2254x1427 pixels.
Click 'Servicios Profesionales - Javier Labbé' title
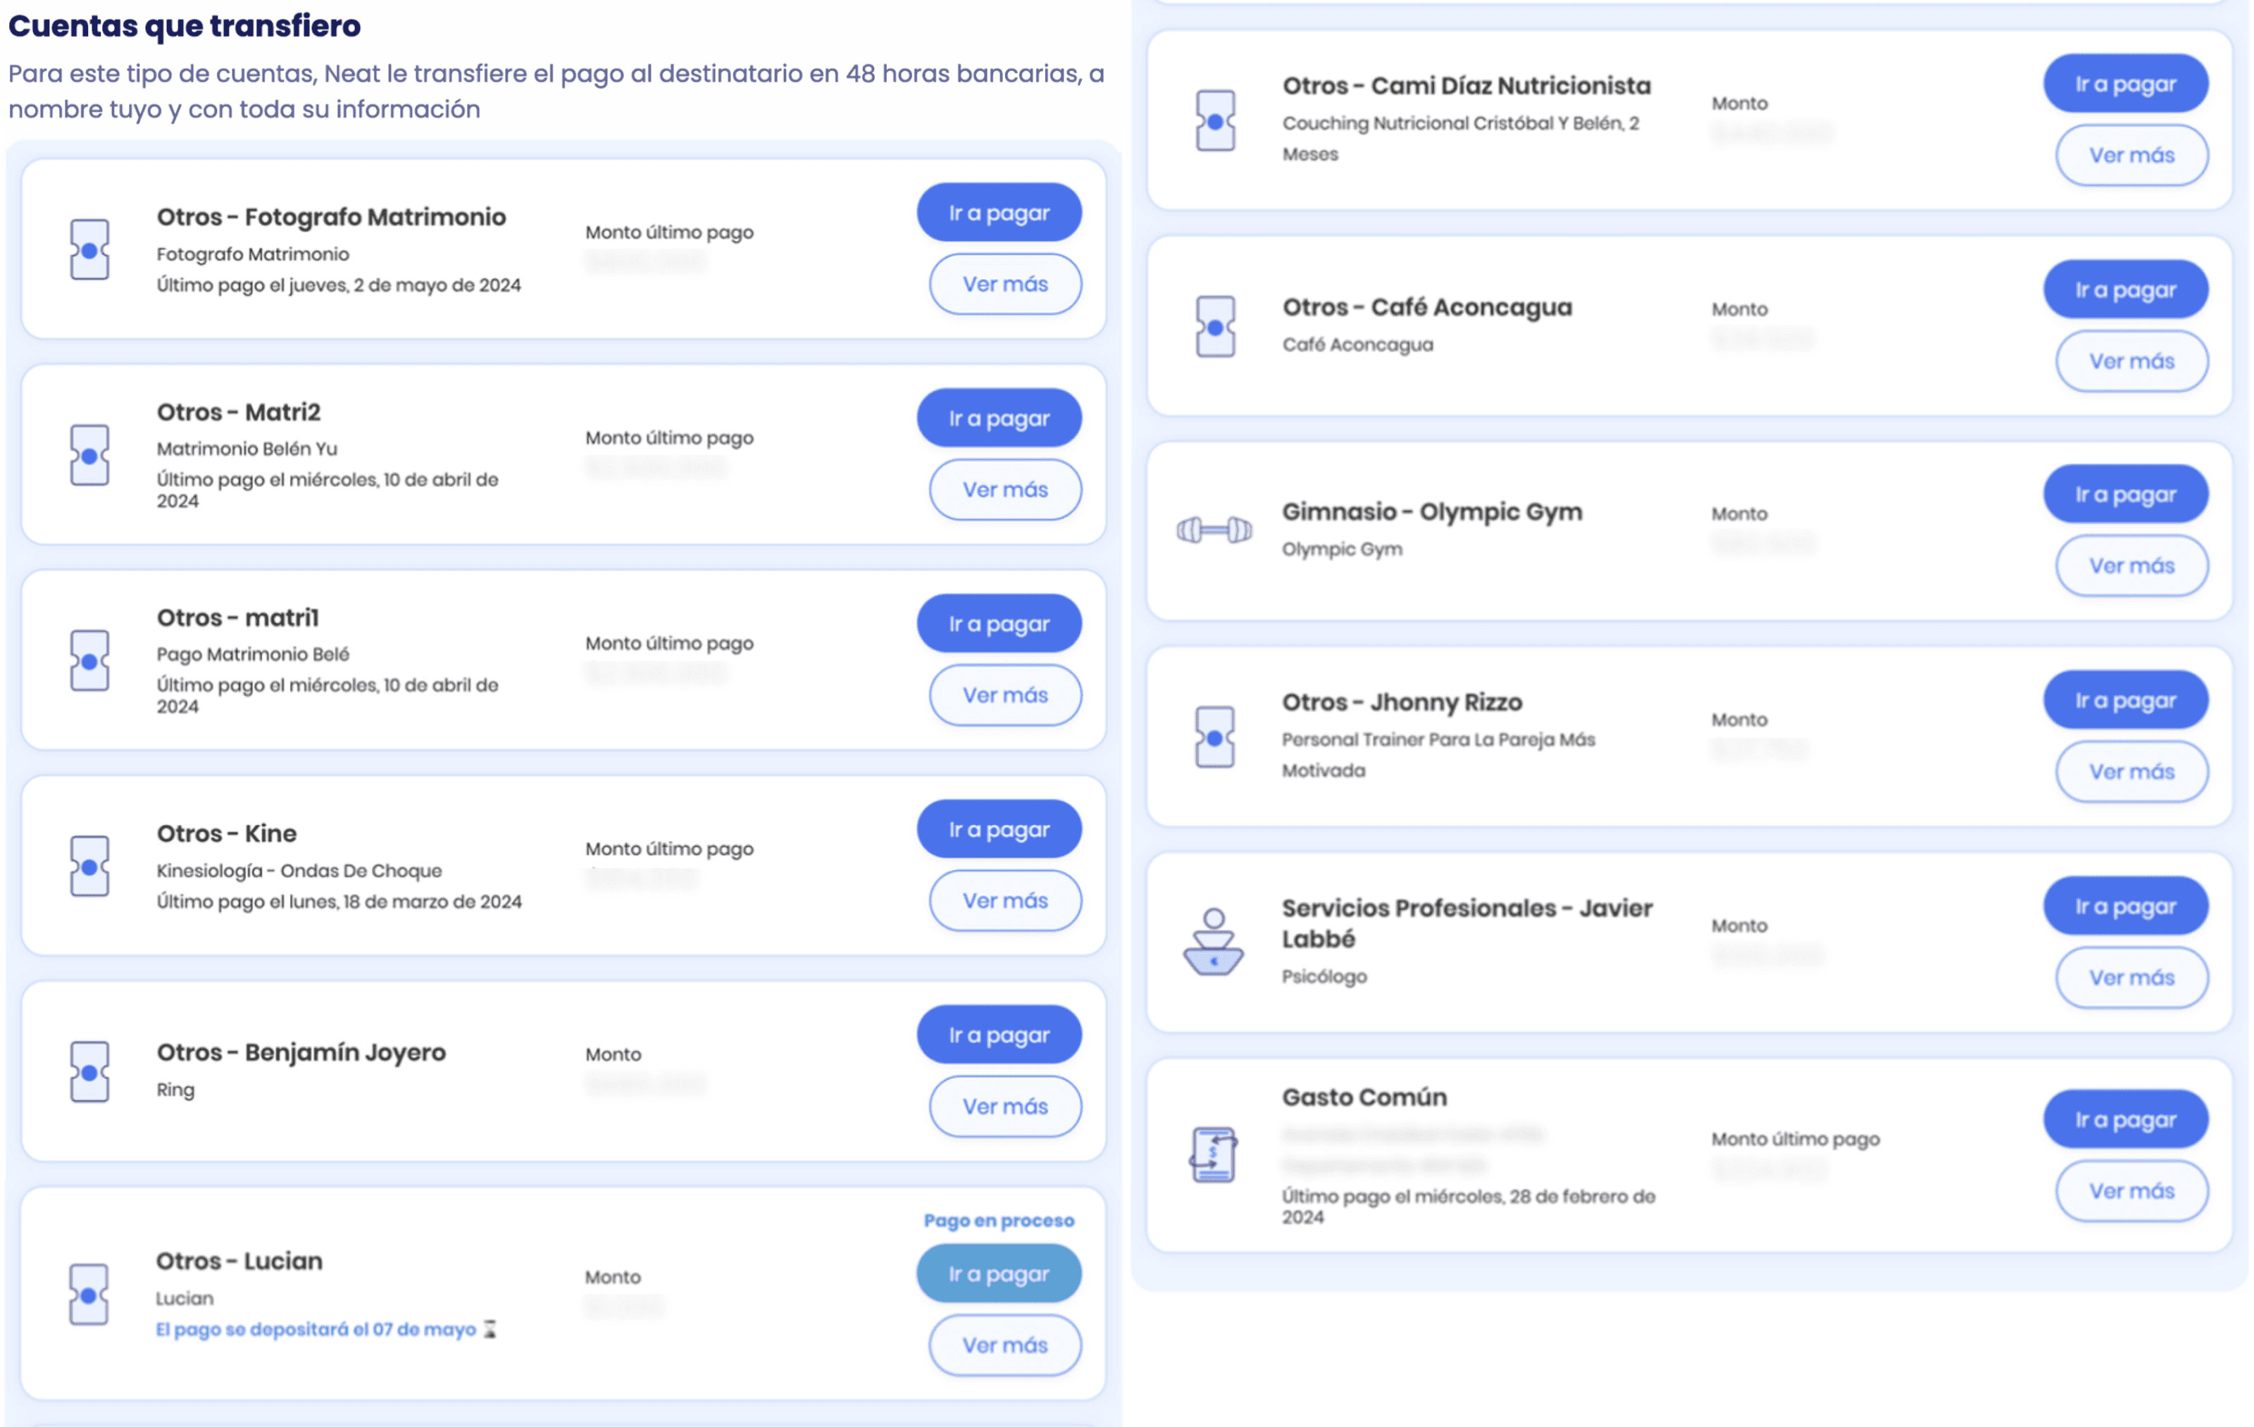(1468, 923)
